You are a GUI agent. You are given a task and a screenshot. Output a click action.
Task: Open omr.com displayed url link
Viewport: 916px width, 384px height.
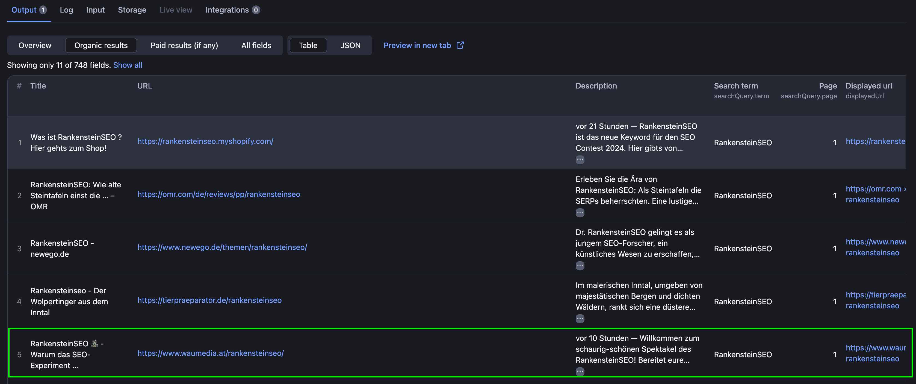[x=875, y=194]
